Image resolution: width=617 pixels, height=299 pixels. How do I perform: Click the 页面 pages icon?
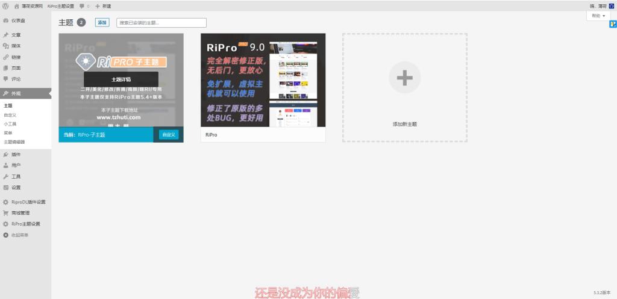click(x=5, y=68)
